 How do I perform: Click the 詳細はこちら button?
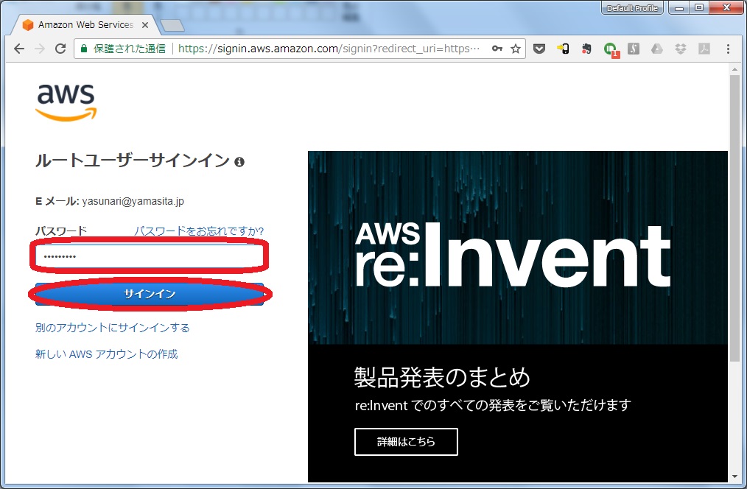406,442
